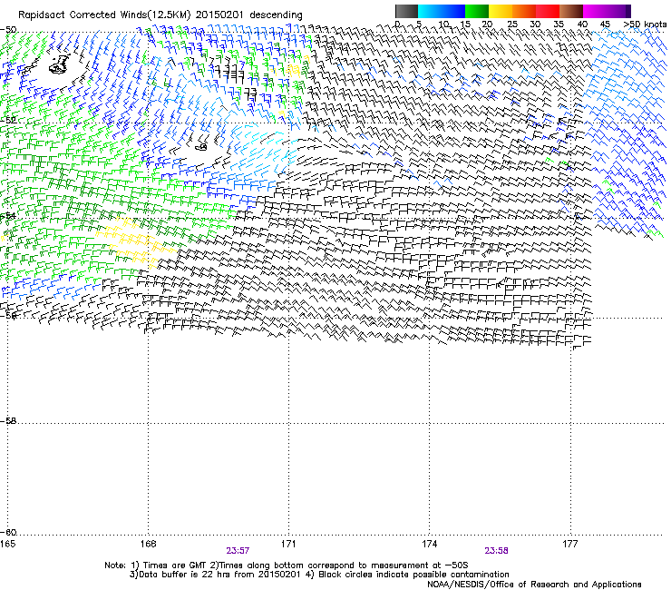Click the '174' longitude axis label
Screen dimensions: 671x590
click(x=429, y=544)
